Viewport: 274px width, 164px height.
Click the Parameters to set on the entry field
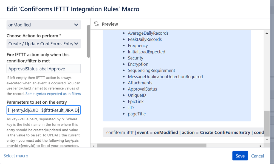pos(44,110)
